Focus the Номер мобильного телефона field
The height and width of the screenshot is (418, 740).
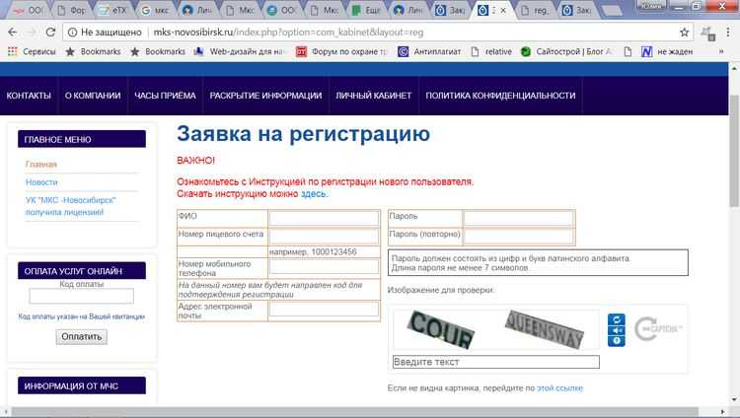[x=324, y=266]
